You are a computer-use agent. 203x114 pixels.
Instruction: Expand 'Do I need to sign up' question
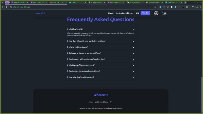click(x=100, y=53)
